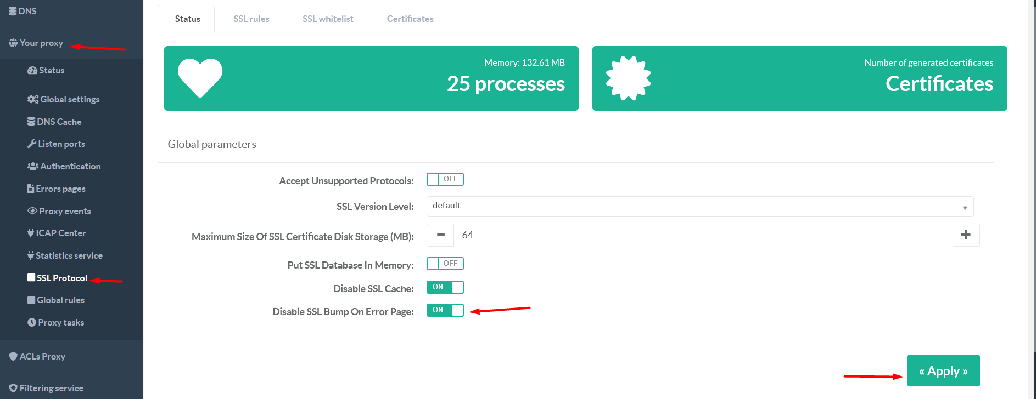Click the Authentication users icon
This screenshot has height=399, width=1036.
pyautogui.click(x=33, y=166)
